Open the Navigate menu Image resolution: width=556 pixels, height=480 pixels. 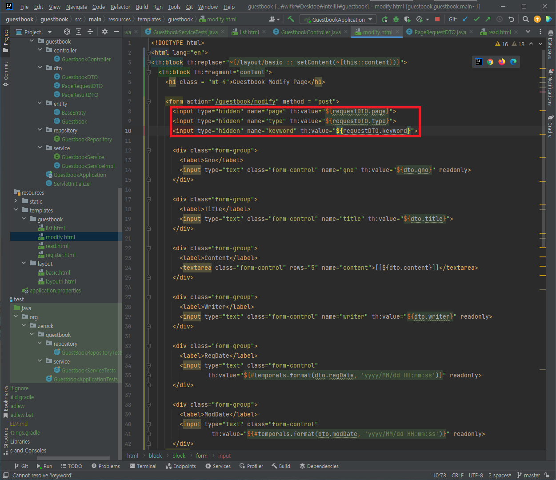[x=76, y=7]
